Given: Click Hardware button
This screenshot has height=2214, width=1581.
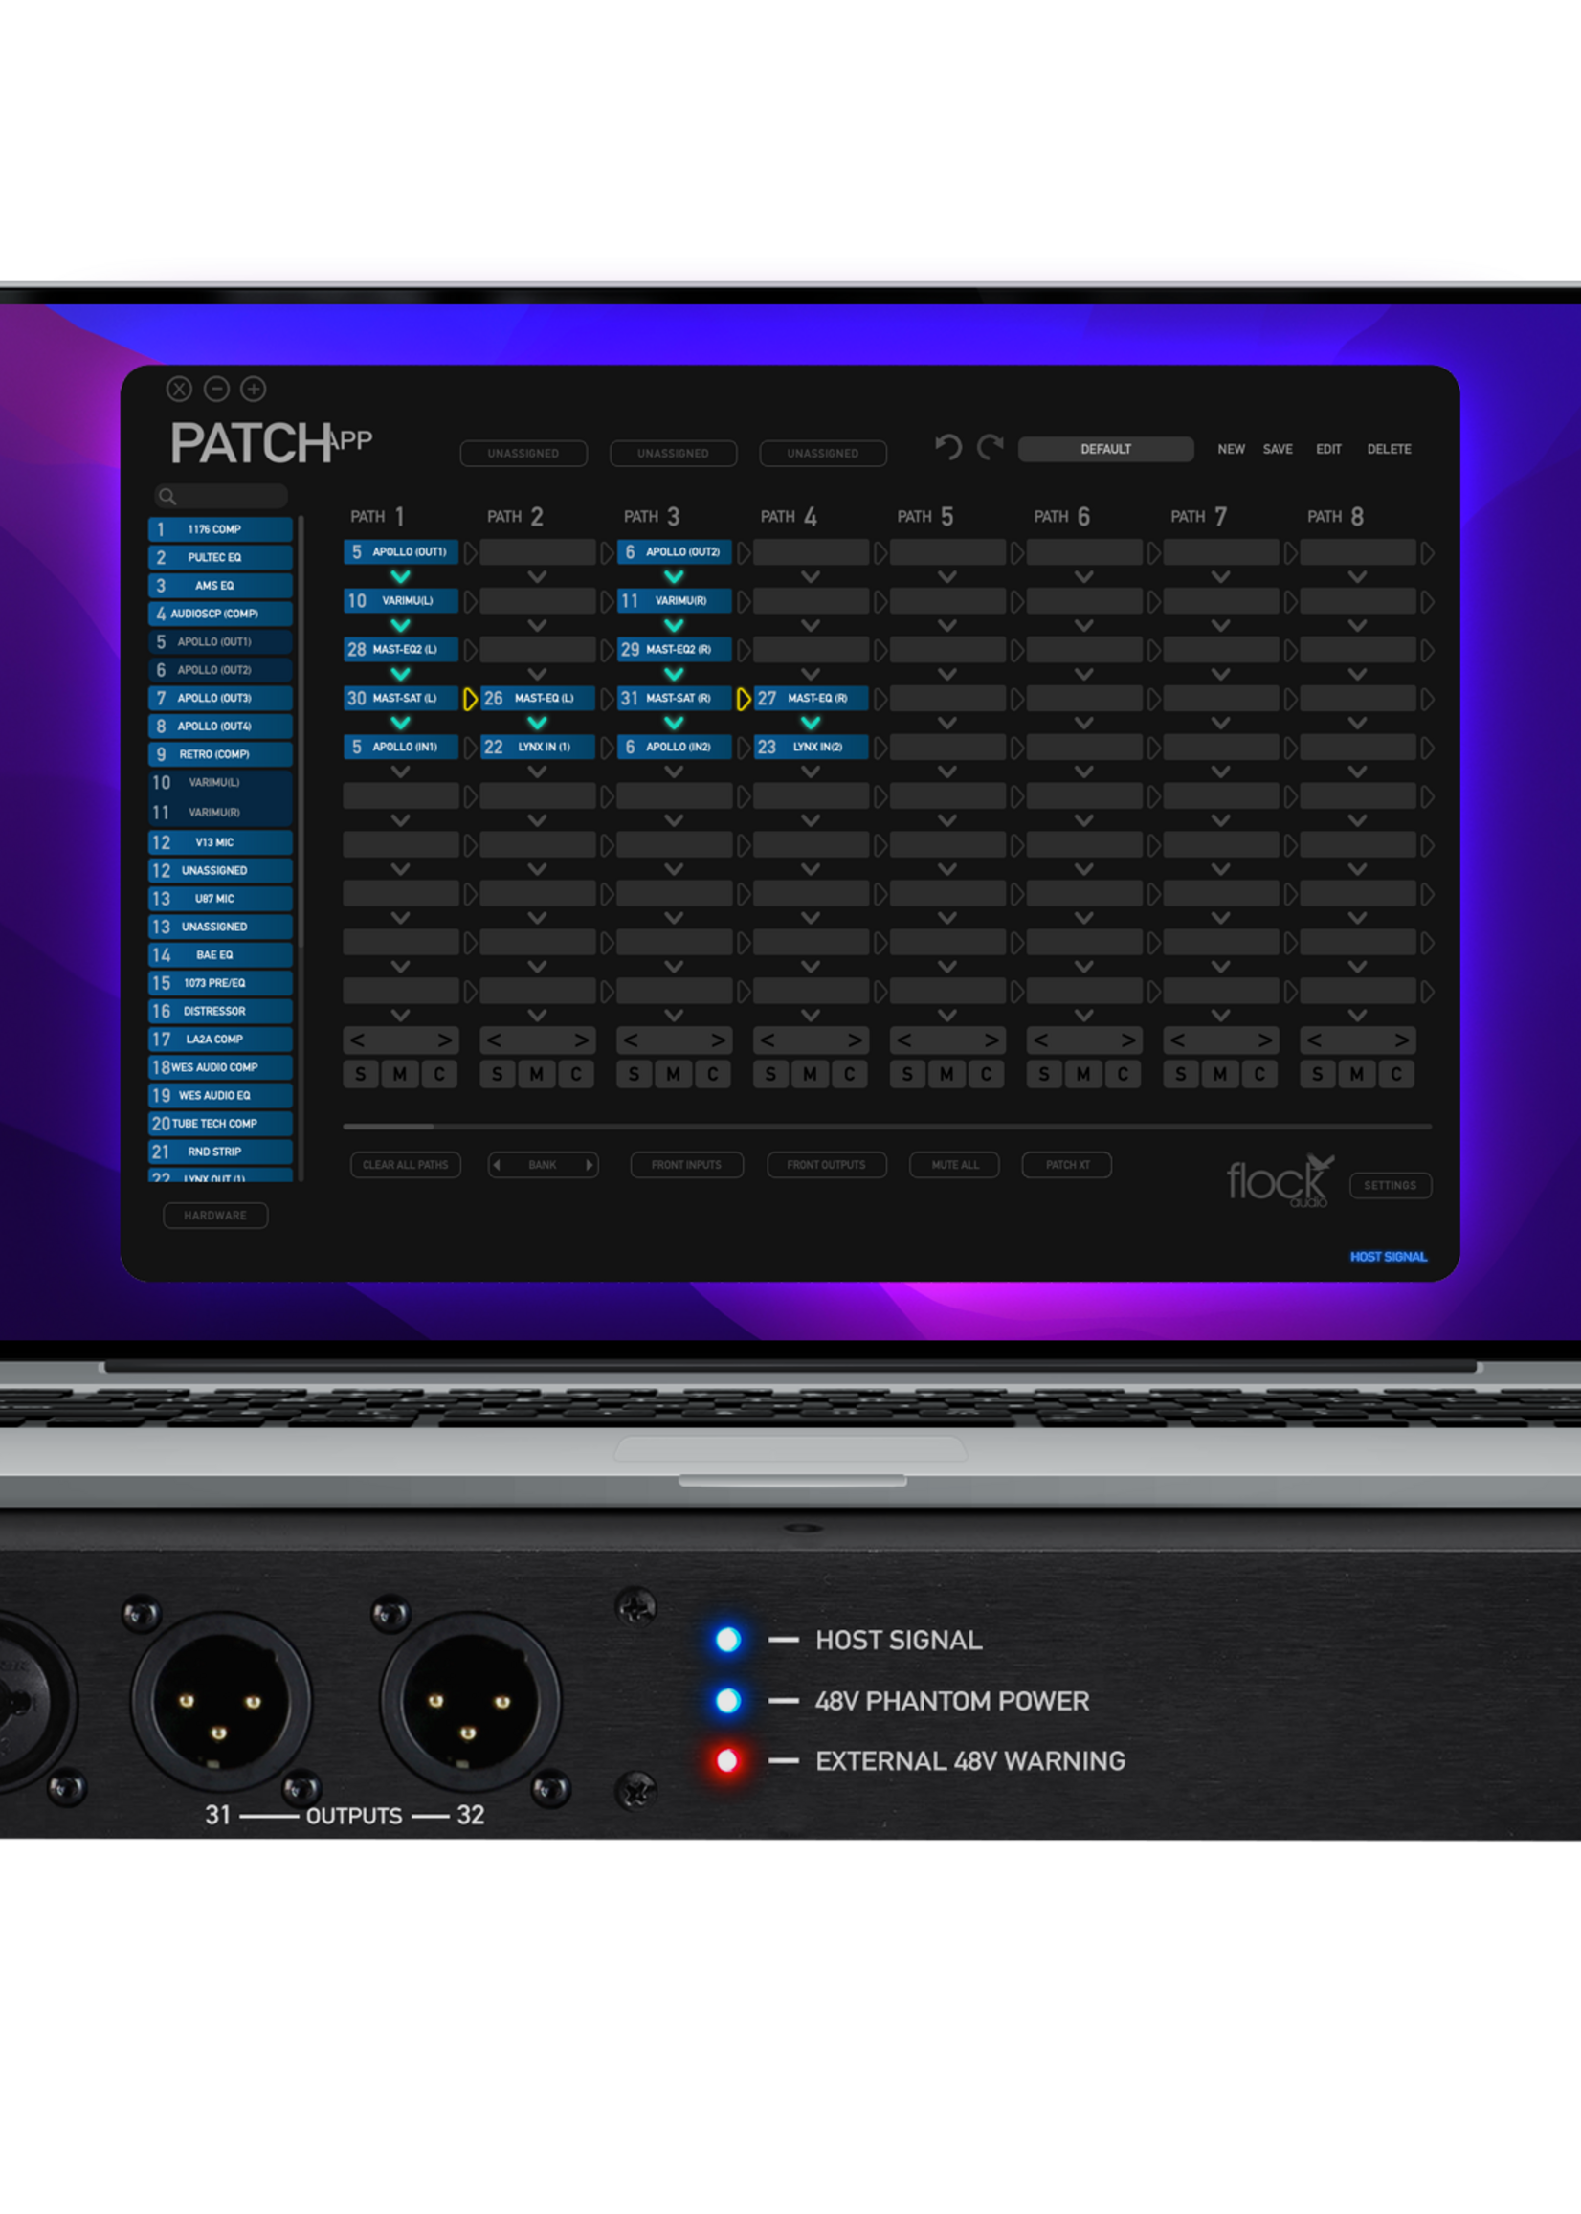Looking at the screenshot, I should pos(215,1215).
